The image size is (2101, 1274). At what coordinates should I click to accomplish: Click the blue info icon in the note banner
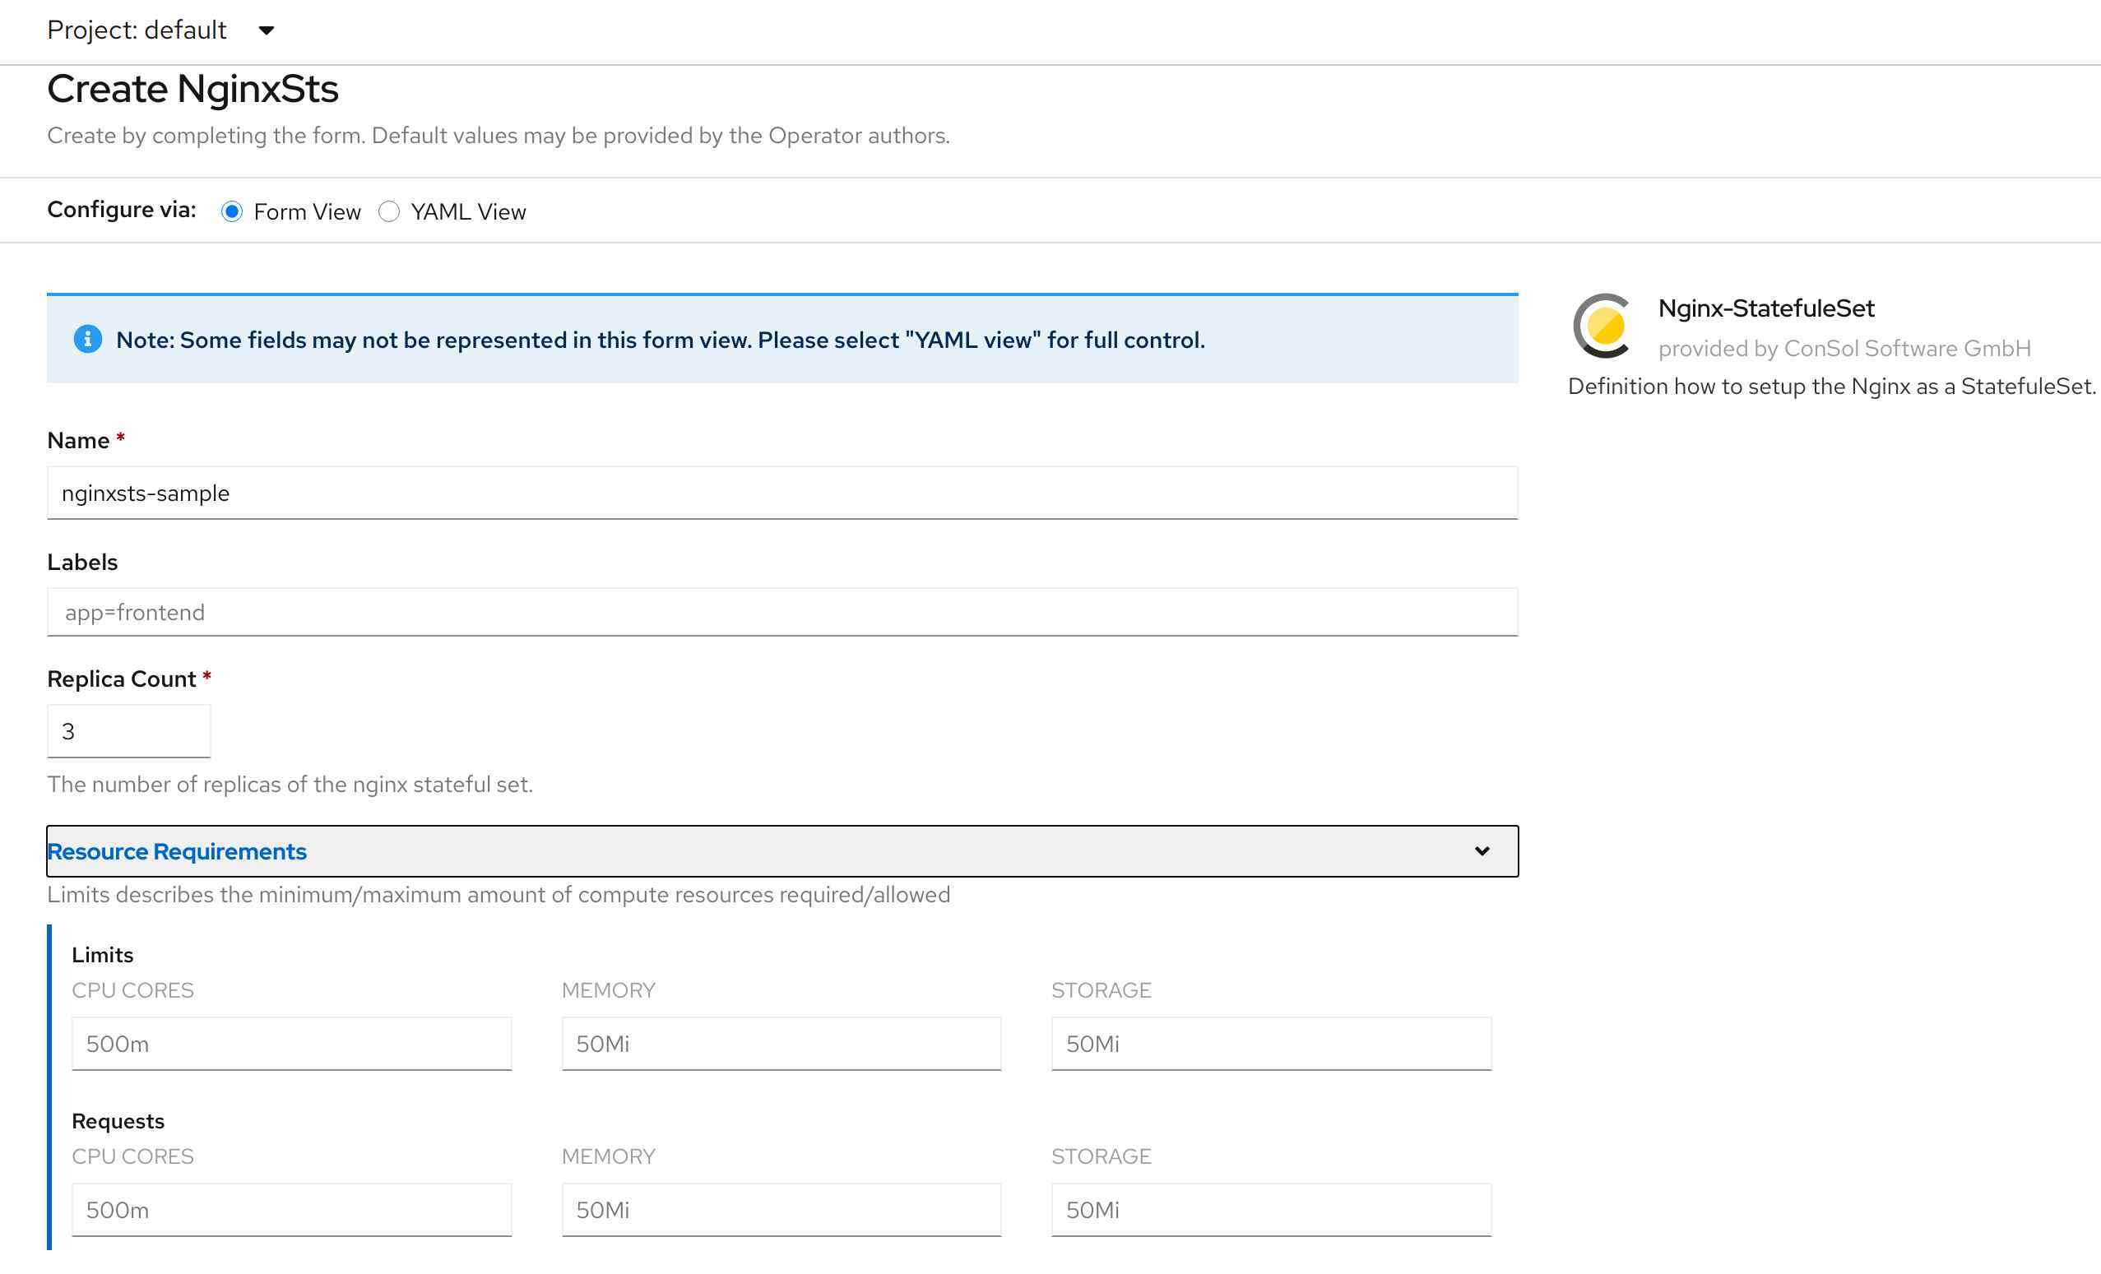click(88, 340)
